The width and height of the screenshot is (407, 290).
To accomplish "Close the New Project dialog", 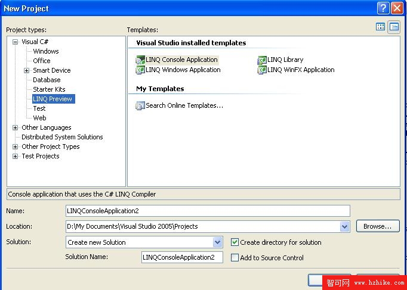I will pos(397,8).
